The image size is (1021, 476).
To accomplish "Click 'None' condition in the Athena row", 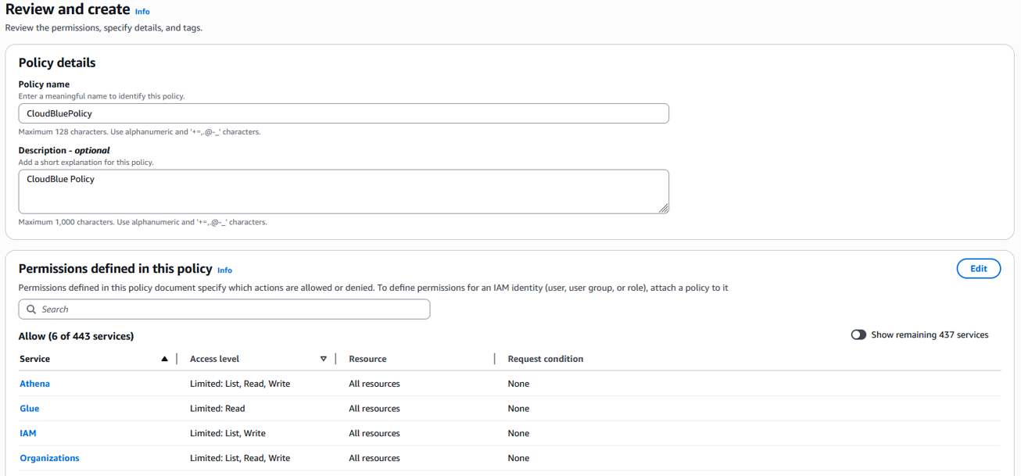I will pos(518,384).
